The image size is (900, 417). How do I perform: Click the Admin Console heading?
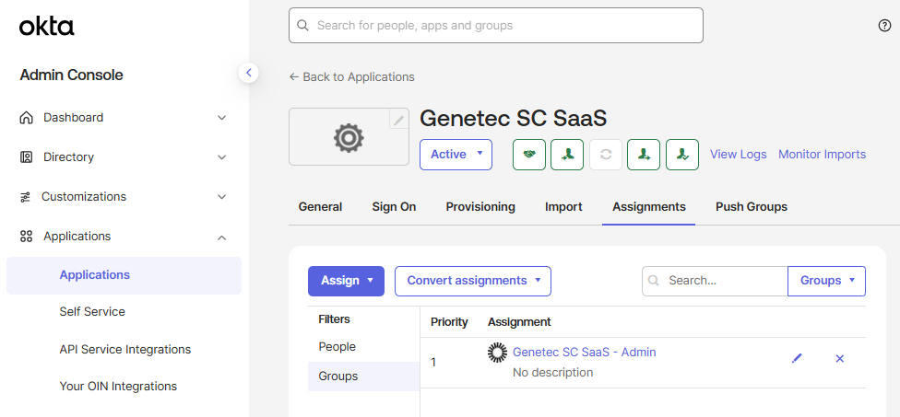pyautogui.click(x=72, y=75)
